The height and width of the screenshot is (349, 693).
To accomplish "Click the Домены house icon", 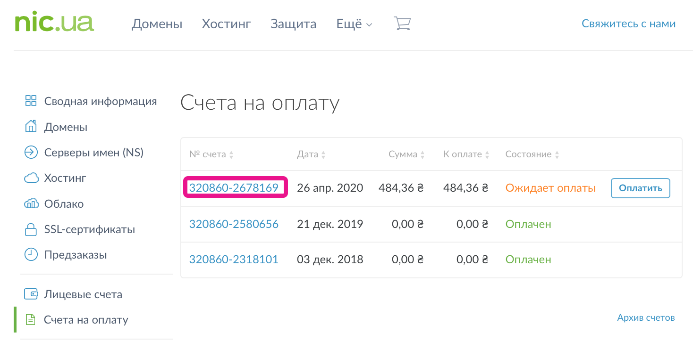I will pyautogui.click(x=31, y=127).
